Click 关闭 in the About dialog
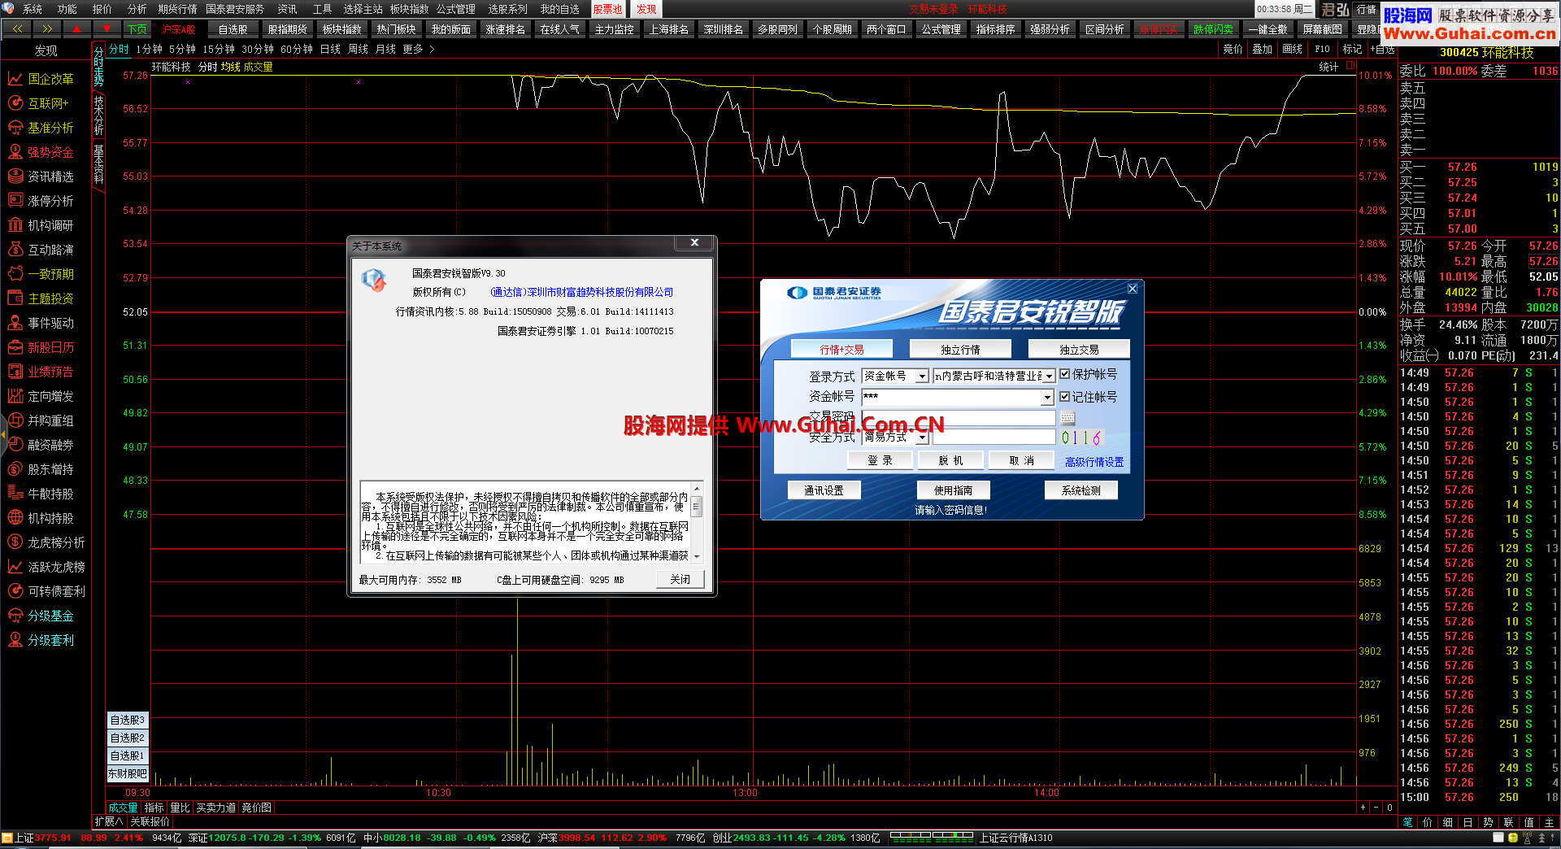This screenshot has width=1561, height=849. (680, 579)
